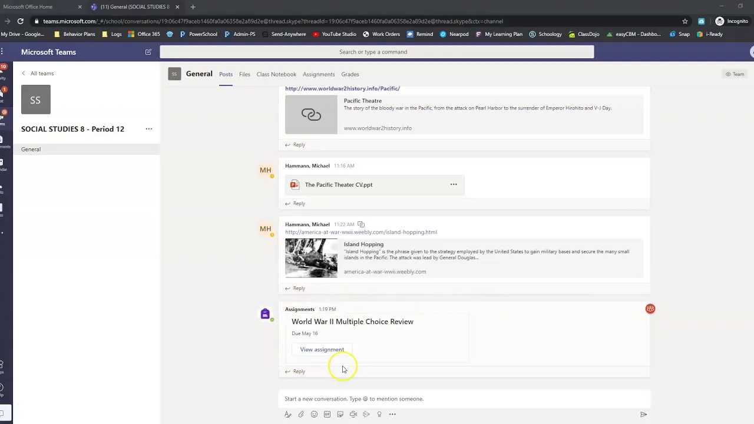
Task: Start a Meet now video call
Action: tap(353, 414)
